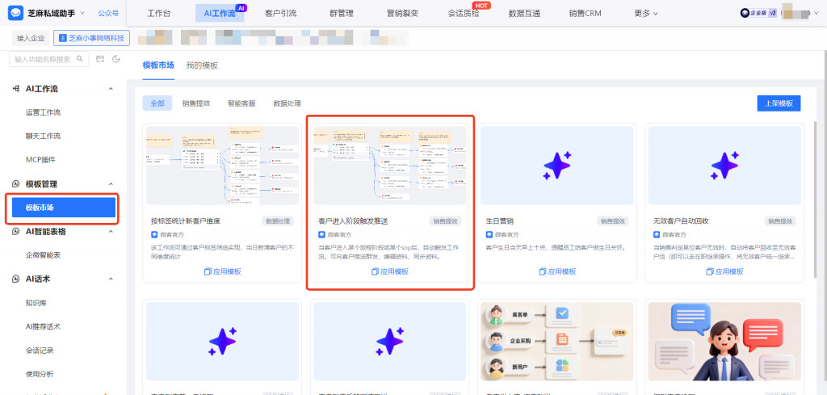Toggle dark mode moon icon

tap(116, 59)
